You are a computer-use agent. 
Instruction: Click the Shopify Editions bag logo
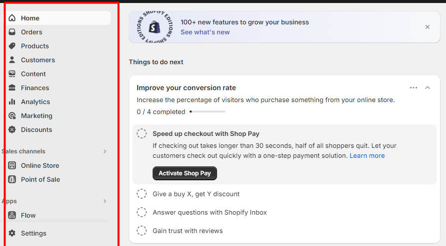(x=155, y=27)
